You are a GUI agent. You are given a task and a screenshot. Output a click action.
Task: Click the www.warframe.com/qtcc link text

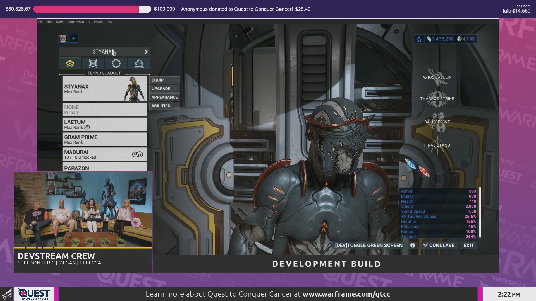[x=346, y=294]
